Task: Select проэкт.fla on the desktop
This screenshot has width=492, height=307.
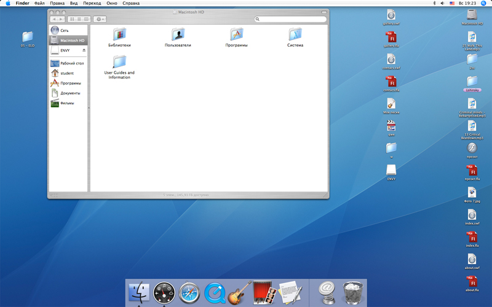Action: pos(472,173)
